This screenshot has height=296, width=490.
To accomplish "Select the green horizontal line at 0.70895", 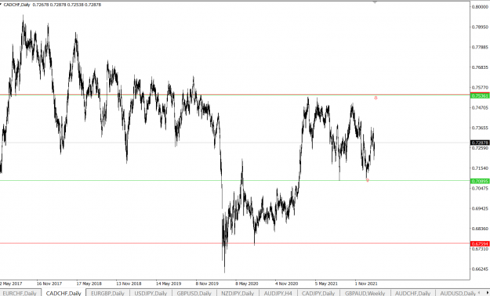I will [234, 180].
